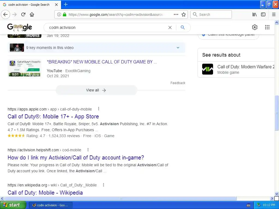Click the scroll-down arrow of page scrollbar

click(x=277, y=194)
